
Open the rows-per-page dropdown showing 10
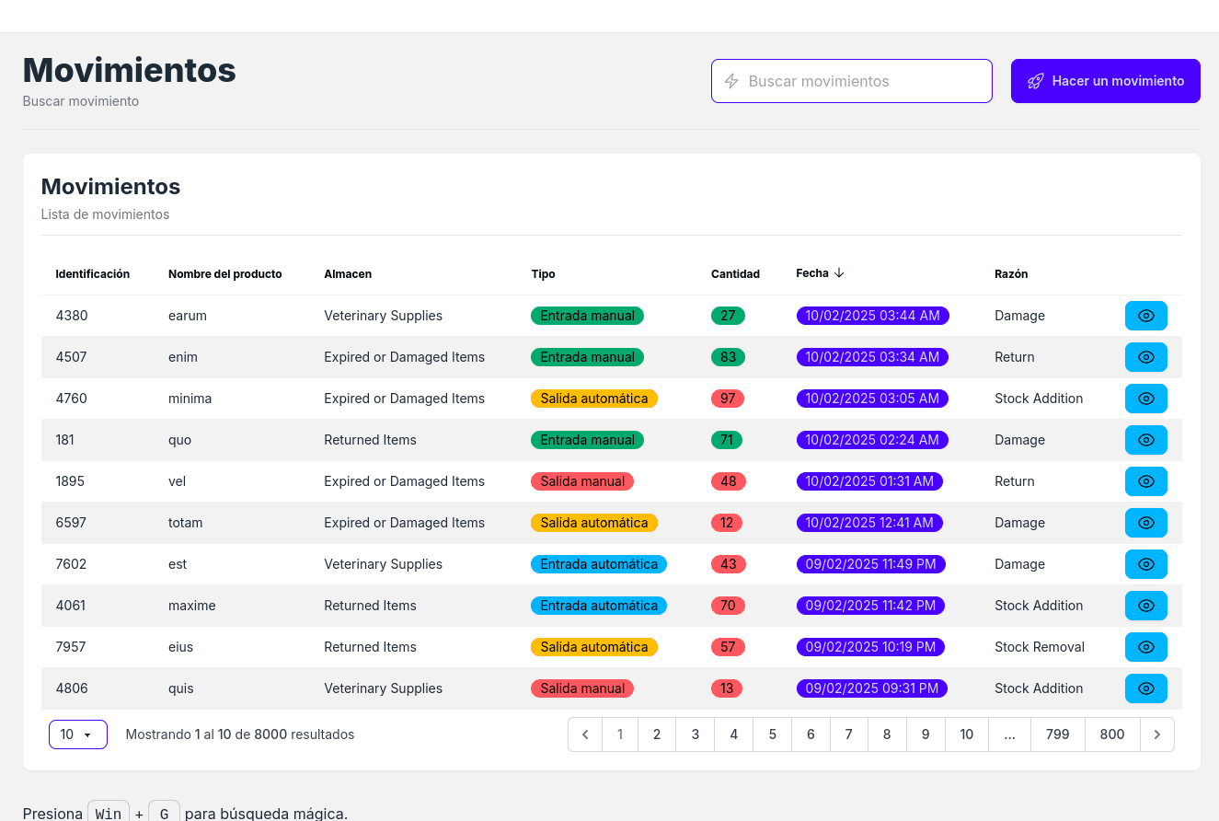pyautogui.click(x=78, y=734)
